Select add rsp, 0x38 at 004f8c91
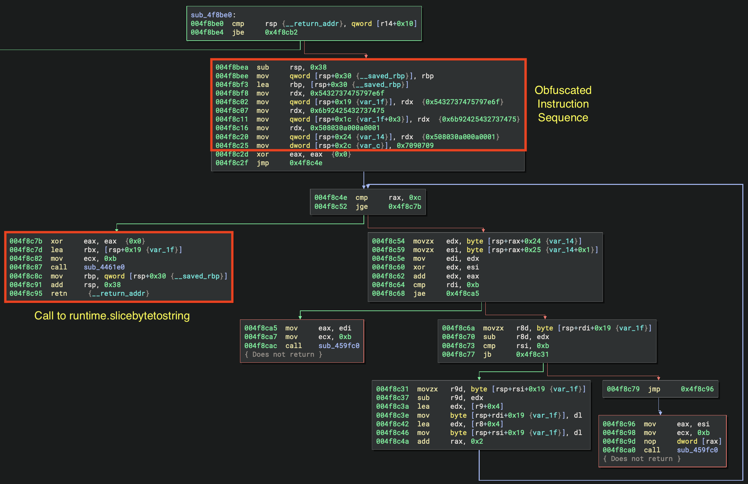 click(x=65, y=285)
